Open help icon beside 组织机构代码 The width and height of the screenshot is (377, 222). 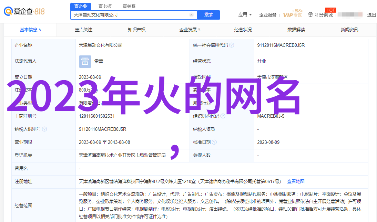point(223,116)
